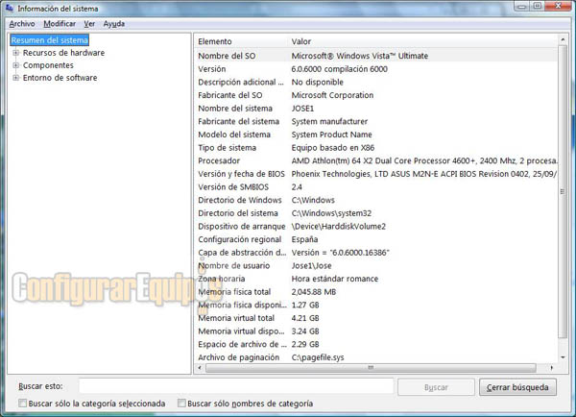This screenshot has height=417, width=576.
Task: Click the horizontal scrollbar left arrow
Action: (x=200, y=368)
